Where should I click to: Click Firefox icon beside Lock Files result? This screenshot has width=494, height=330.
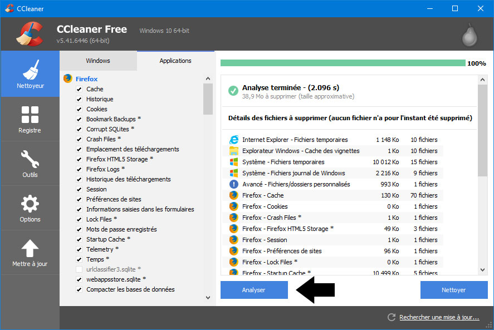coord(234,262)
